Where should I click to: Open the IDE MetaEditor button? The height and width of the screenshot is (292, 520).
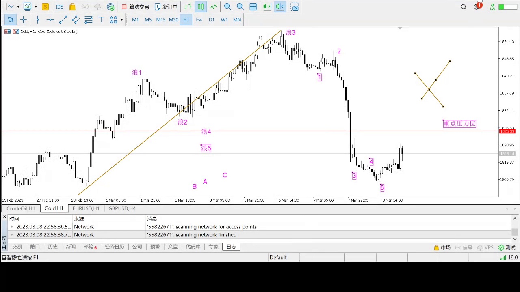(59, 6)
